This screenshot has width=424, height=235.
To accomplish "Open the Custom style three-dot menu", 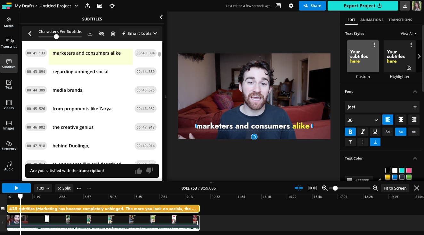I will 374,45.
